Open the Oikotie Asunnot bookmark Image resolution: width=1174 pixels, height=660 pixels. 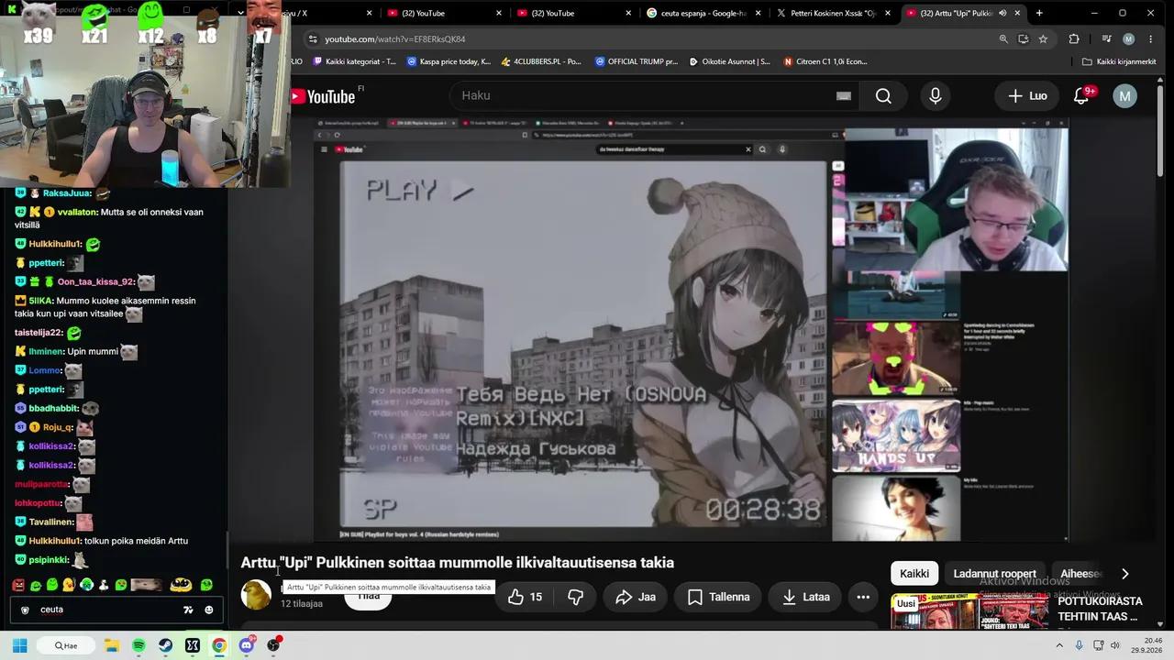(x=728, y=61)
